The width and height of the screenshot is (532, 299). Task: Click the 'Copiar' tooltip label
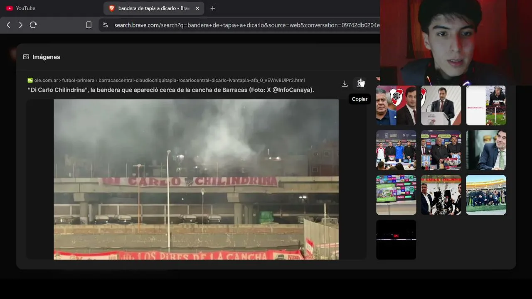[360, 99]
